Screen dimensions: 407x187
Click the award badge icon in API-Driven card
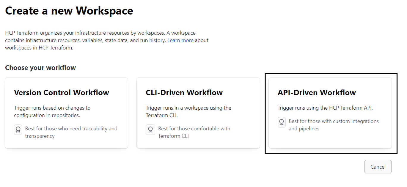pyautogui.click(x=282, y=122)
